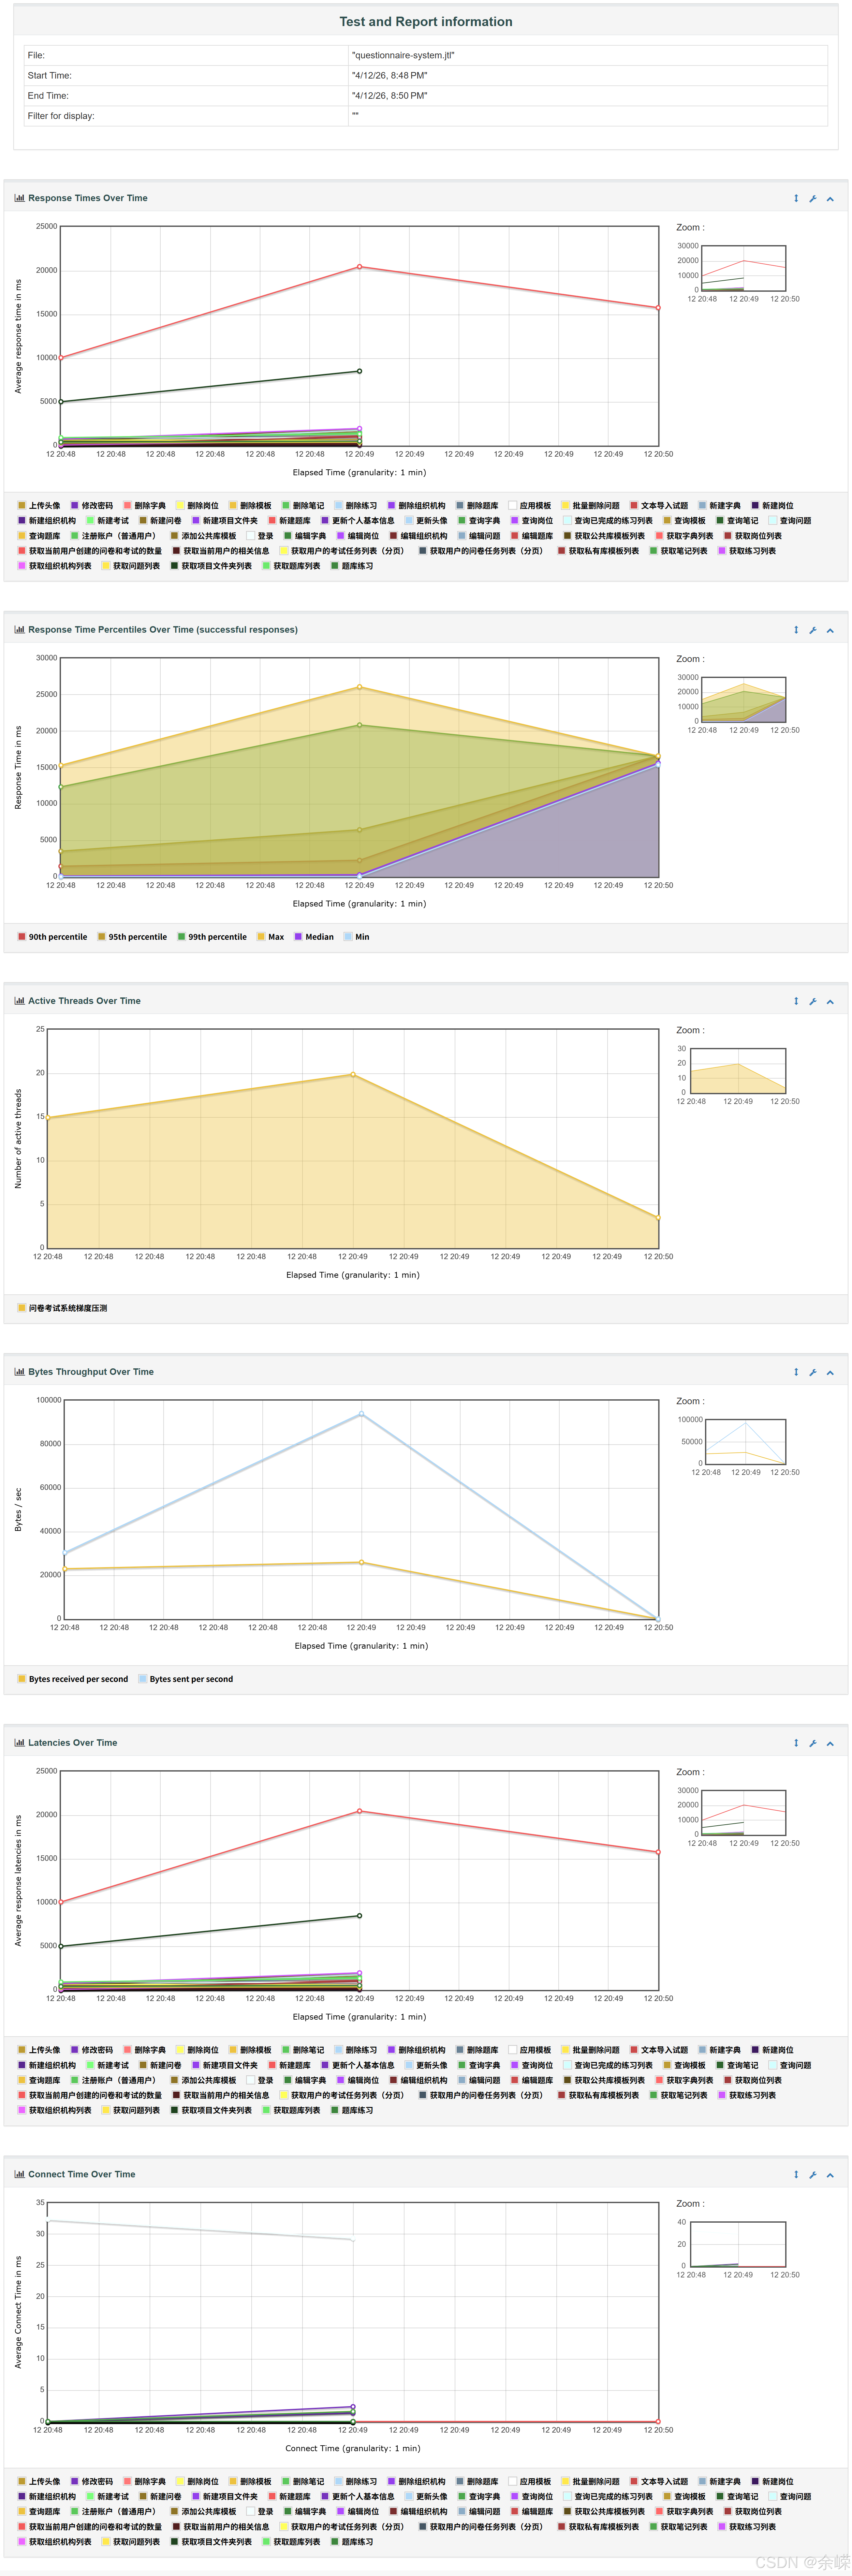Click the Max legend color swatch
The height and width of the screenshot is (2576, 852).
click(x=261, y=937)
